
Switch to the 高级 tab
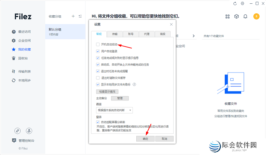(163, 34)
